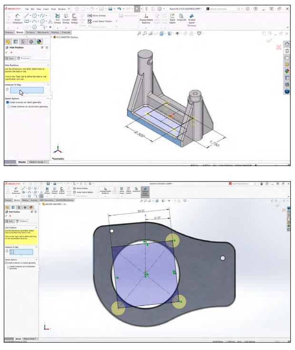Collapse the Hole Positions section in upper panel

coord(49,65)
